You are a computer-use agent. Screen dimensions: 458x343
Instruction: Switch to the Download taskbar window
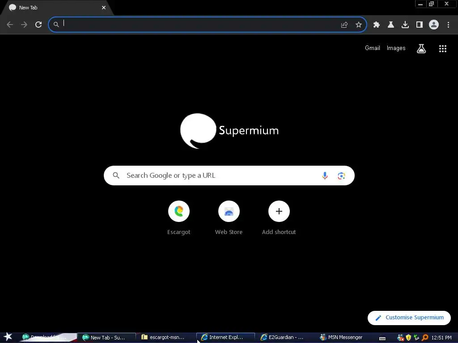[48, 338]
